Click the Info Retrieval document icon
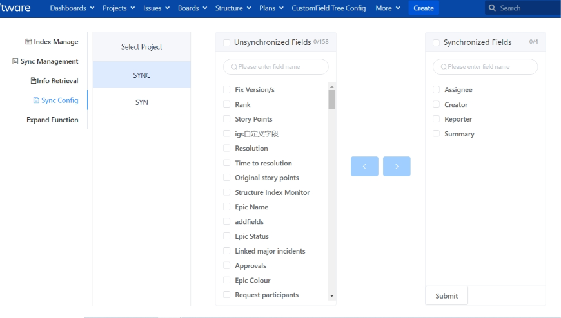Screen dimensions: 561x318 pyautogui.click(x=34, y=81)
